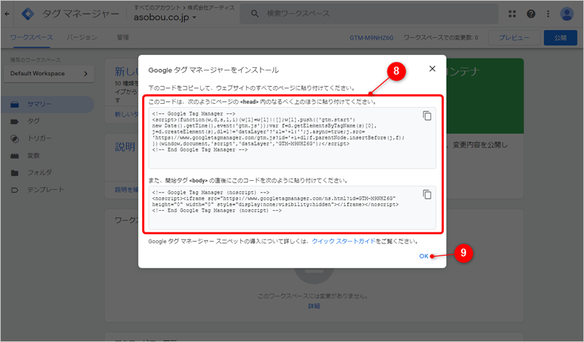Click the Tag Manager diamond logo
The width and height of the screenshot is (584, 342).
point(27,14)
